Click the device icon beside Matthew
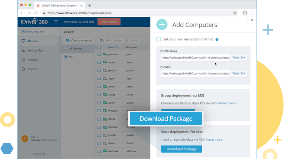 coord(105,151)
